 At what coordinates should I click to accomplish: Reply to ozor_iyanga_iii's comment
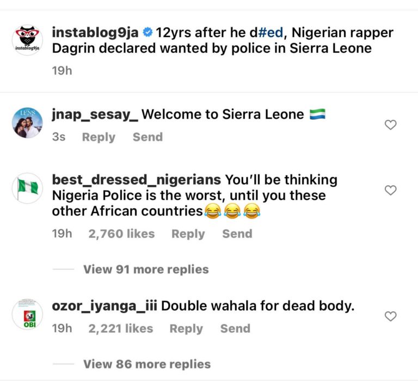pos(186,328)
